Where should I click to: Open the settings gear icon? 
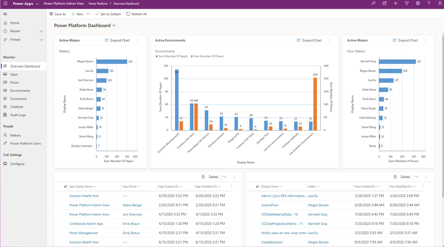point(418,3)
